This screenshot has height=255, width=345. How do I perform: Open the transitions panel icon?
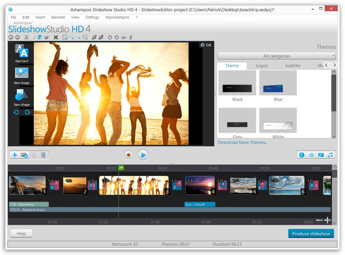(x=321, y=155)
